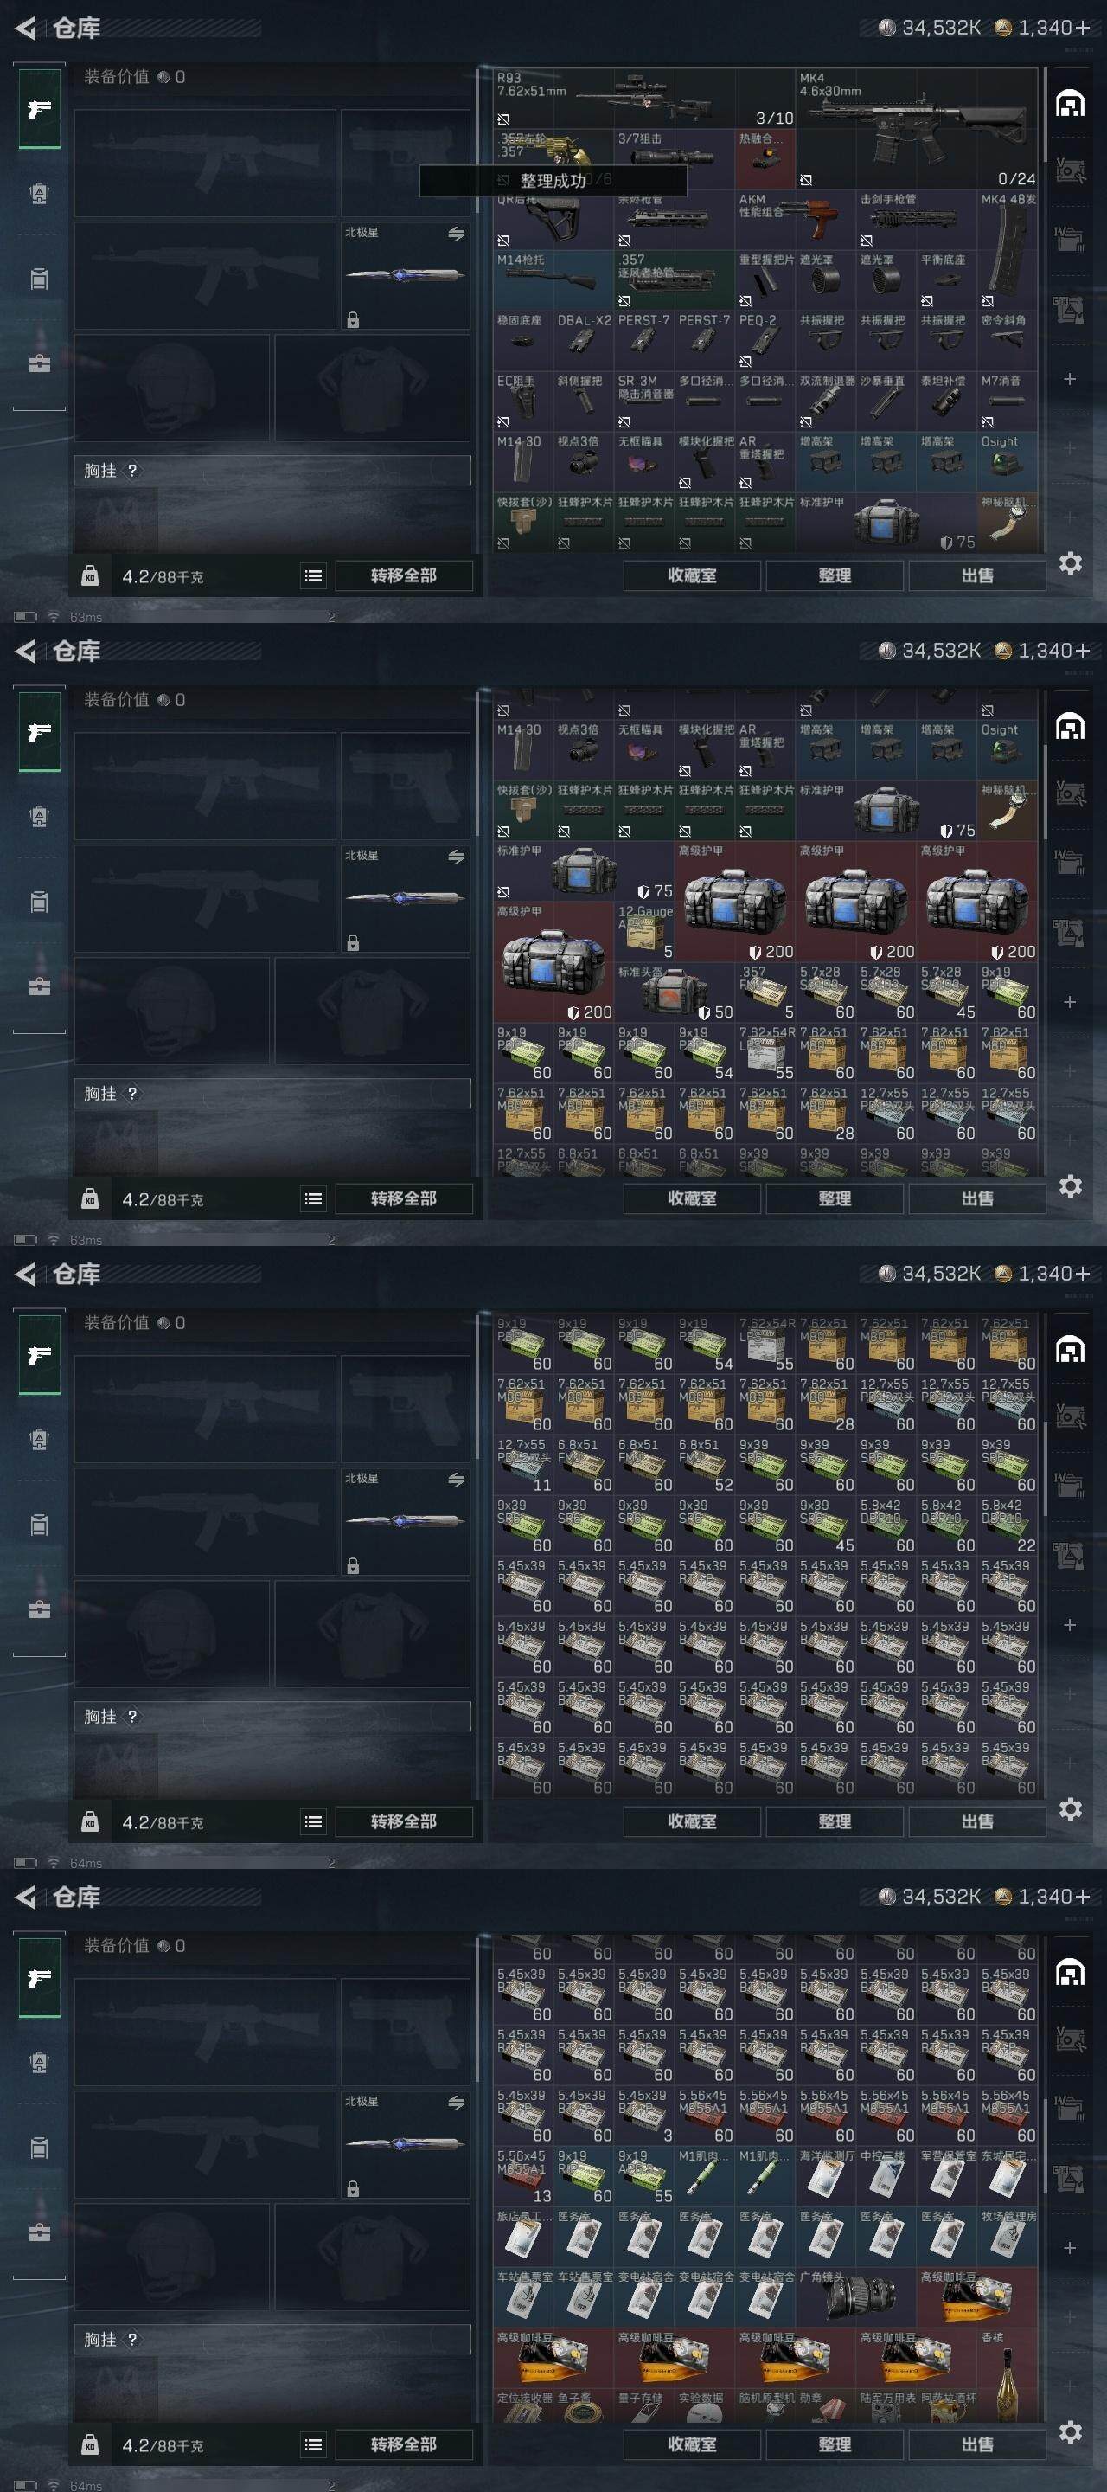Click 出售 button below the 香槟 grid

point(976,2444)
